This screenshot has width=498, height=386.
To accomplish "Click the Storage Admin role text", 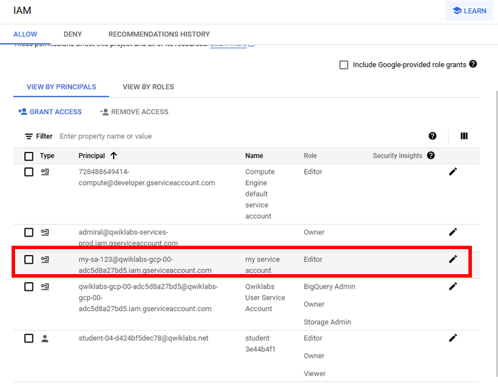I will pos(327,322).
